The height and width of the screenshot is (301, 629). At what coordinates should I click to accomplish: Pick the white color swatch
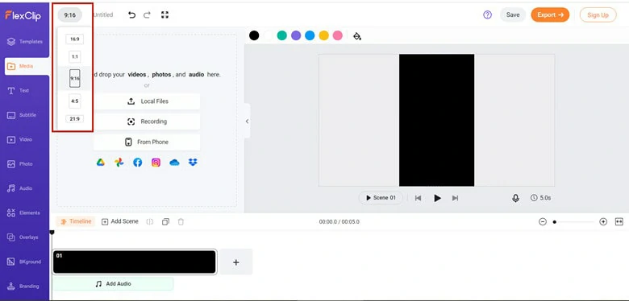(268, 35)
